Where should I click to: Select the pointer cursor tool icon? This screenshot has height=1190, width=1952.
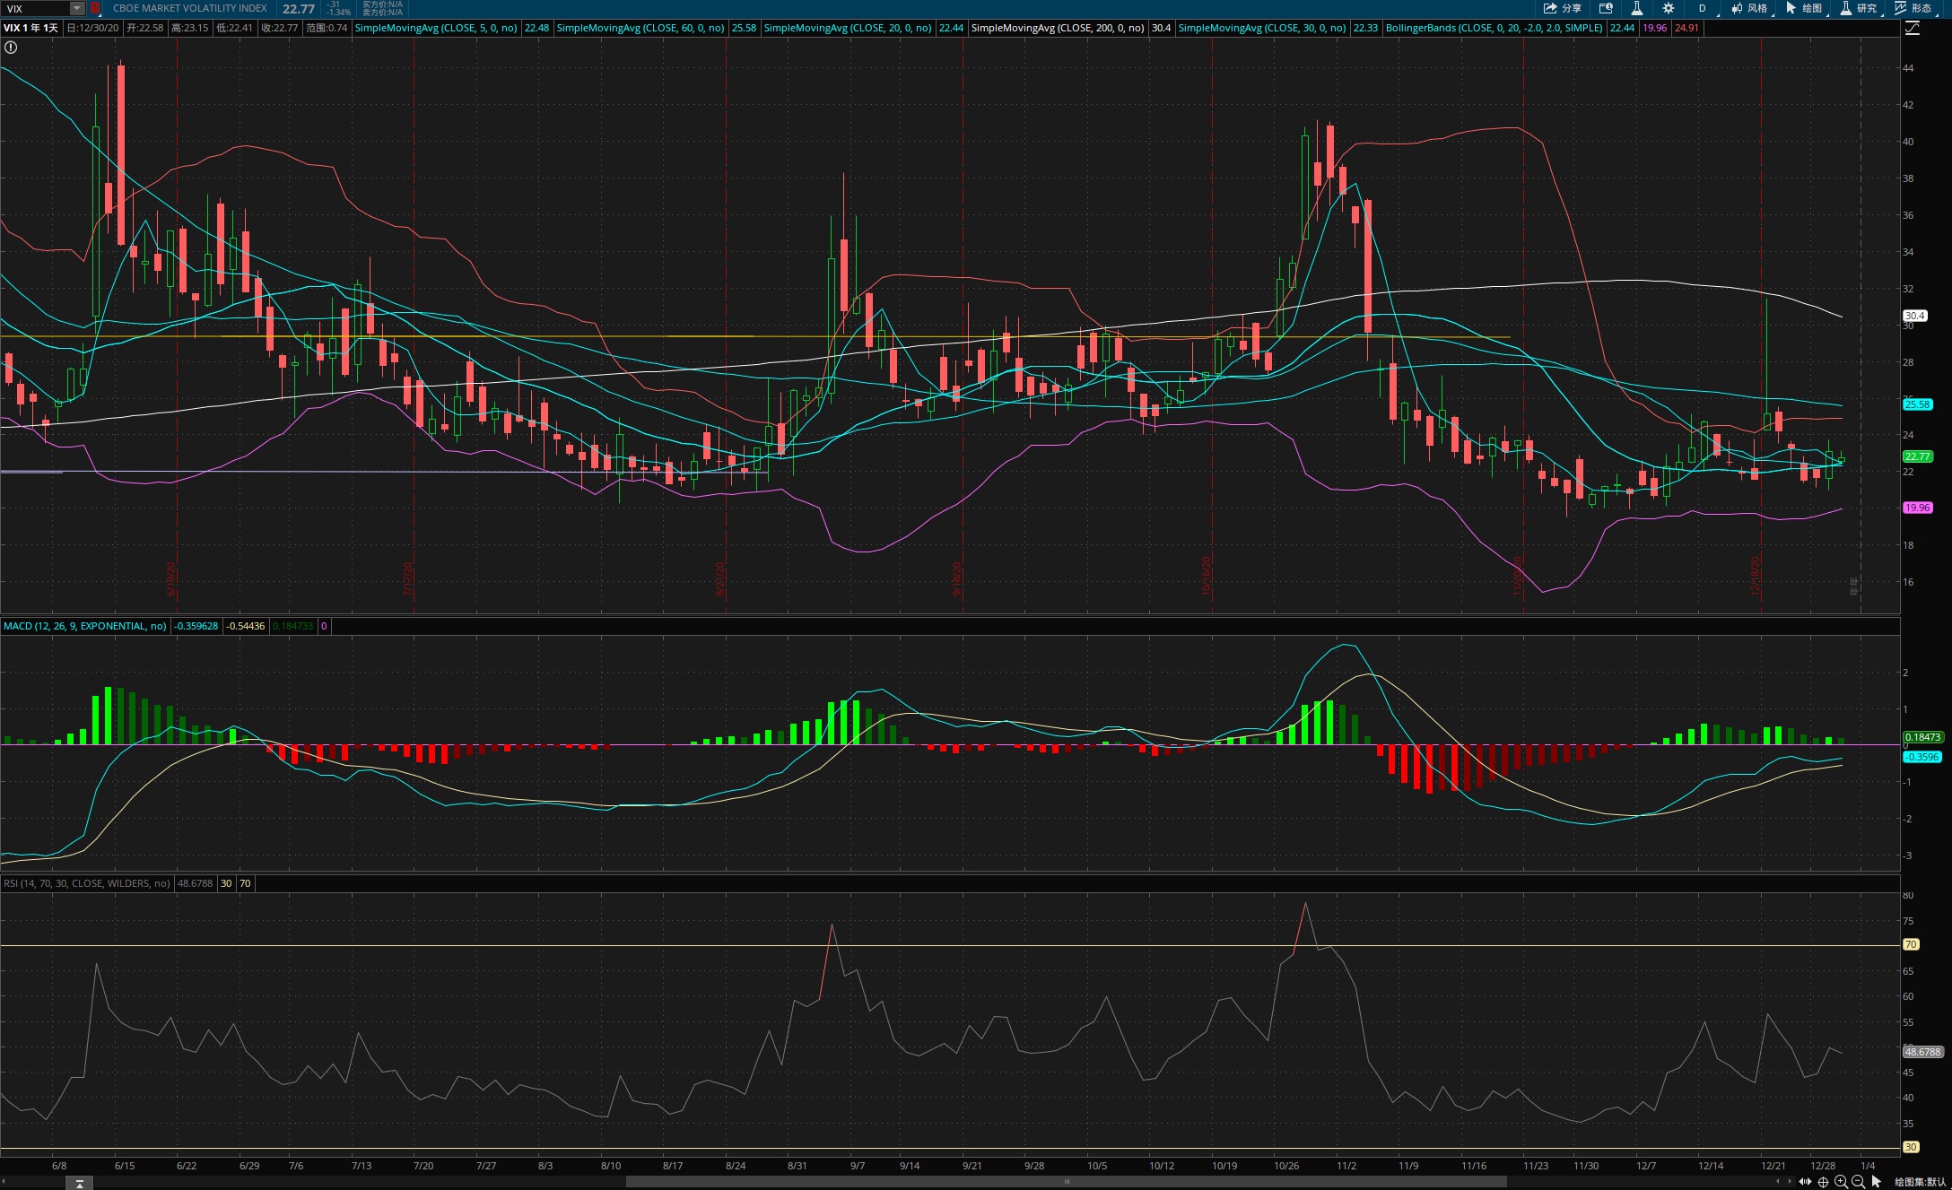pos(1876,1182)
